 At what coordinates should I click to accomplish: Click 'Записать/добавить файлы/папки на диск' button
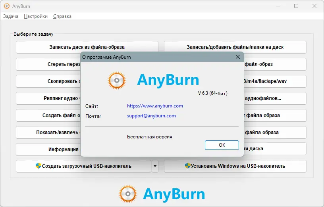[235, 47]
